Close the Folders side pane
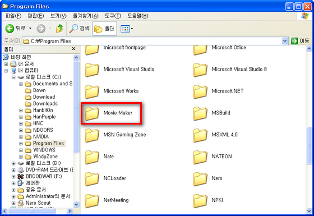314x216 pixels. pyautogui.click(x=73, y=49)
